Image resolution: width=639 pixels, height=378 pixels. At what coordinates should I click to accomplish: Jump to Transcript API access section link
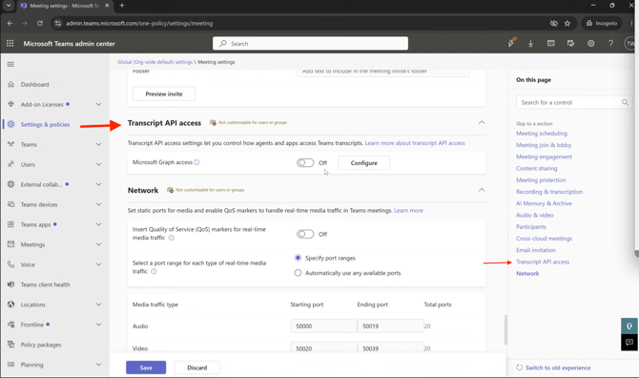point(543,262)
